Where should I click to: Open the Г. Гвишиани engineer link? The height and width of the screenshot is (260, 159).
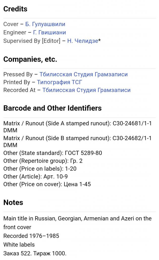pos(49,32)
